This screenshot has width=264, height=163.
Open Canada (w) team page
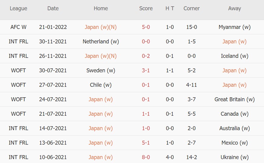(234, 114)
